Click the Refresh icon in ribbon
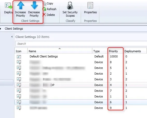Image resolution: width=147 pixels, height=118 pixels. [x=44, y=9]
